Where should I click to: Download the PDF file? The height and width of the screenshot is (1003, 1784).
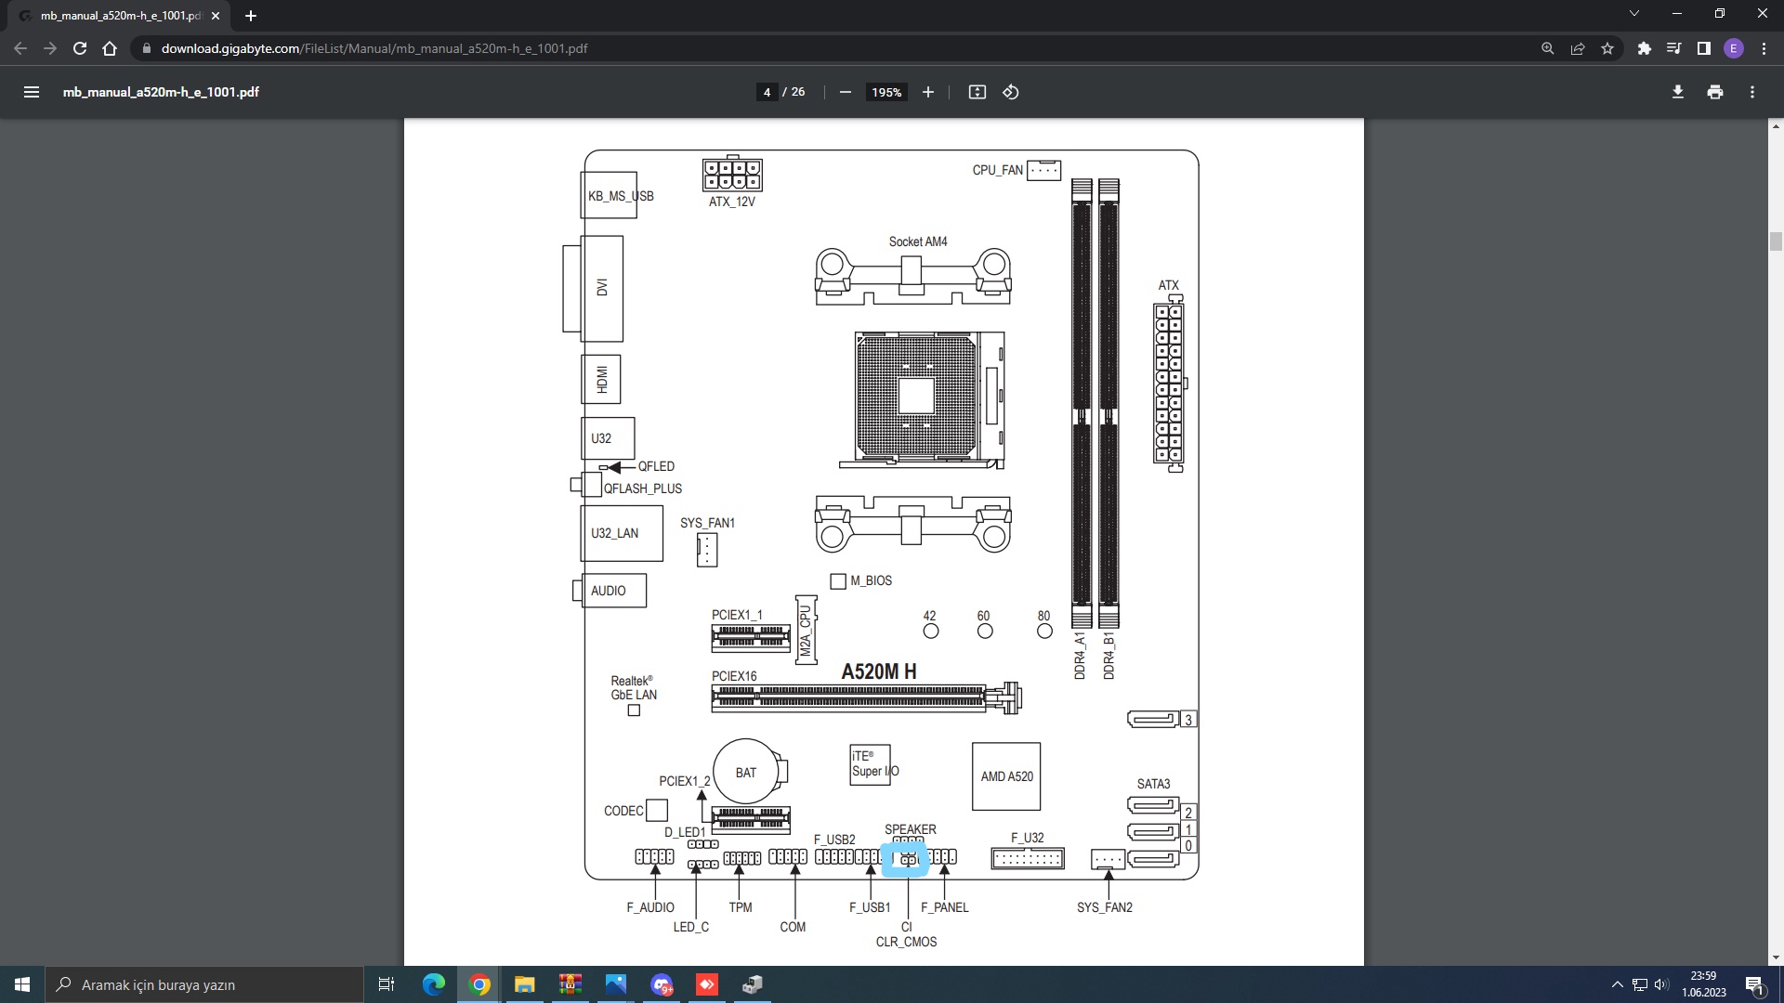(x=1677, y=92)
